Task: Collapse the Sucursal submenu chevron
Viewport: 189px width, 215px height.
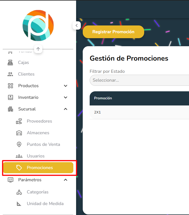Action: [66, 109]
